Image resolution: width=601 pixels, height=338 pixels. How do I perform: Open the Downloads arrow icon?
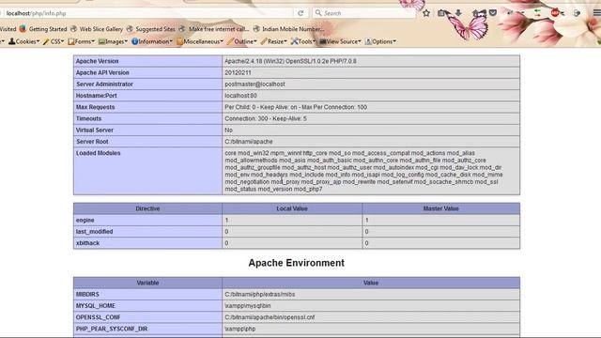click(458, 13)
